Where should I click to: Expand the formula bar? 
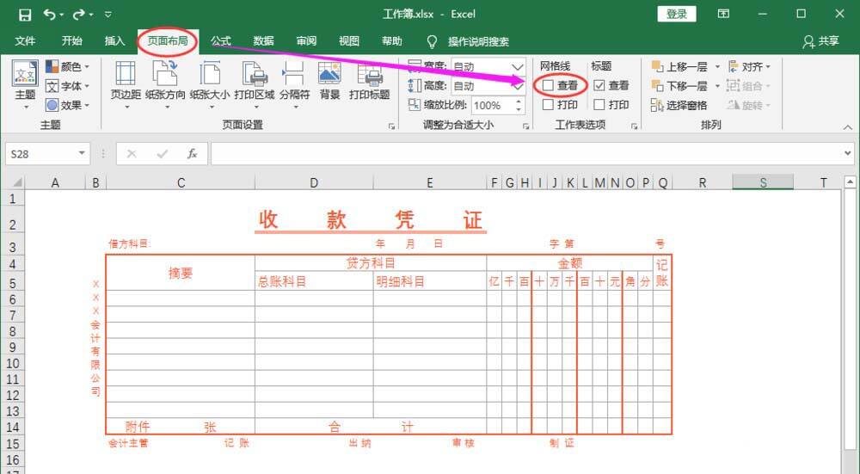tap(848, 154)
